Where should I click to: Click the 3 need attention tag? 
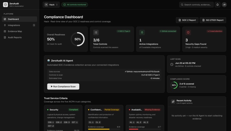click(x=215, y=31)
